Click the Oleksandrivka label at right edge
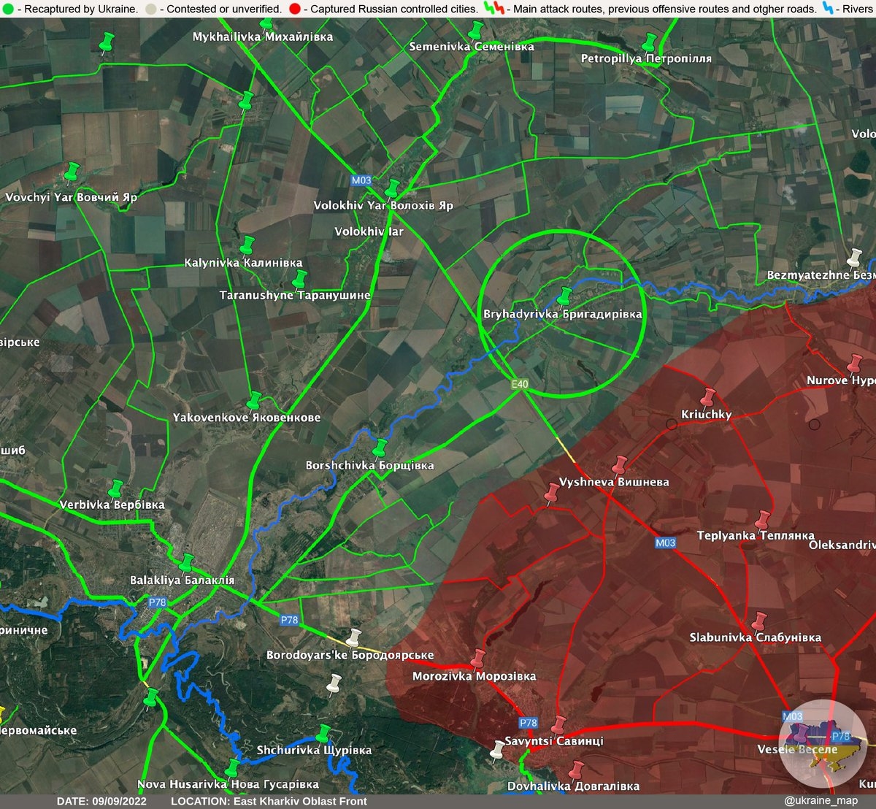Image resolution: width=876 pixels, height=809 pixels. [842, 545]
